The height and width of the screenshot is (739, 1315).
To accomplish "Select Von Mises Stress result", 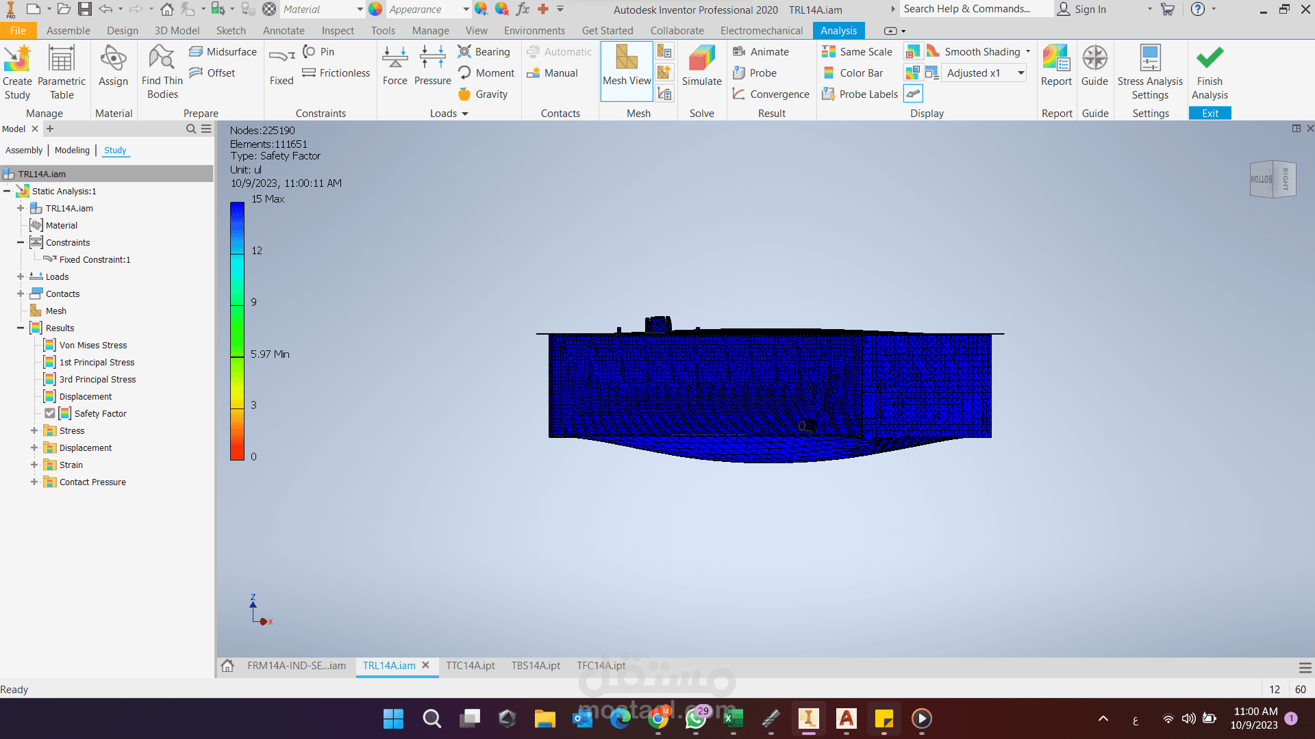I will pos(93,345).
